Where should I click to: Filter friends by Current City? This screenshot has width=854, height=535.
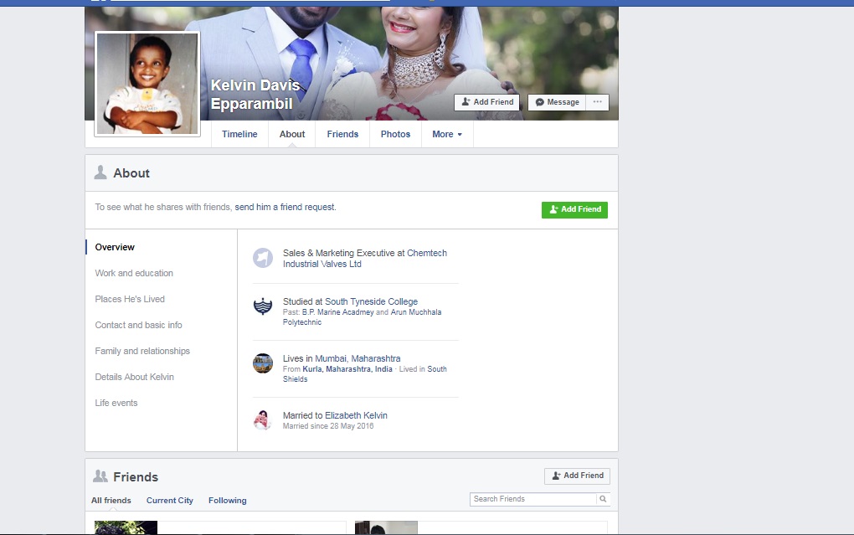click(x=169, y=501)
